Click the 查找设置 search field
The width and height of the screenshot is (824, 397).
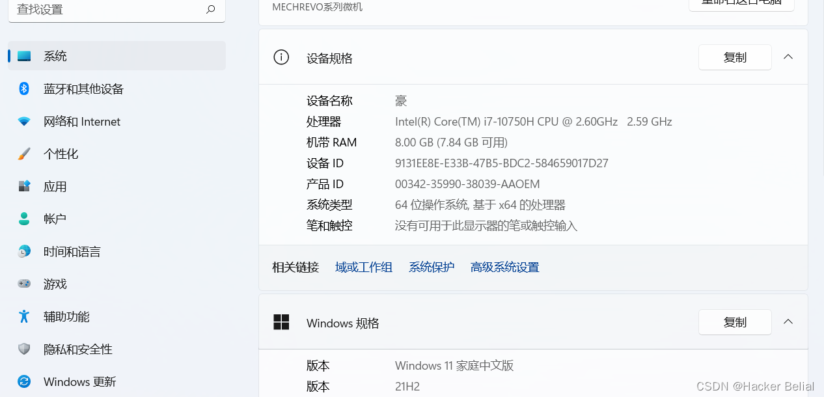117,10
